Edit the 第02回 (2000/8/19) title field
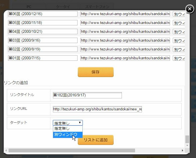 (x=43, y=49)
